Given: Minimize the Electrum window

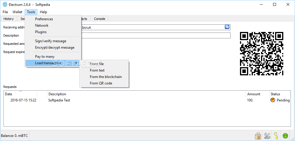Looking at the screenshot, I should [261, 4].
